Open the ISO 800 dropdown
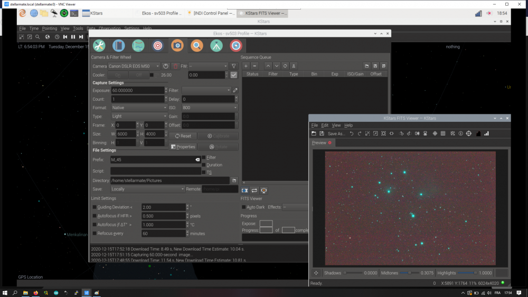Screen dimensions: 528x297 pyautogui.click(x=210, y=108)
